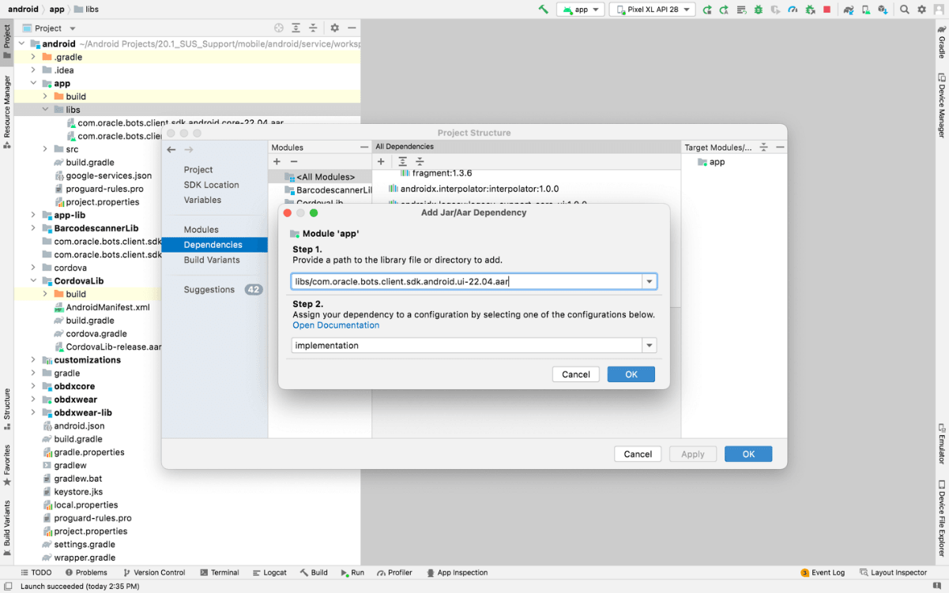Click the Select Opened File target icon
Viewport: 949px width, 593px height.
[279, 28]
